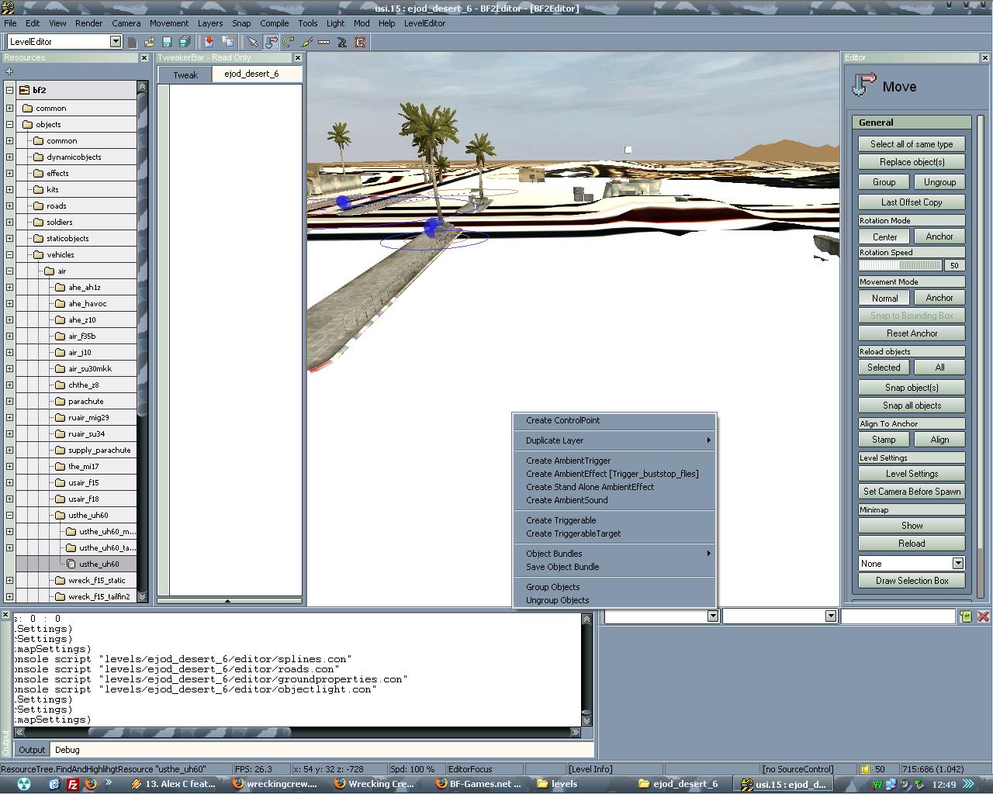Image resolution: width=993 pixels, height=794 pixels.
Task: Open Duplicate Layer submenu
Action: [x=614, y=440]
